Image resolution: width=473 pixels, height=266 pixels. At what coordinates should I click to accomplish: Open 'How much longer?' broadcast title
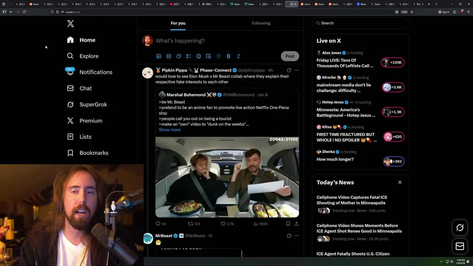pyautogui.click(x=335, y=159)
